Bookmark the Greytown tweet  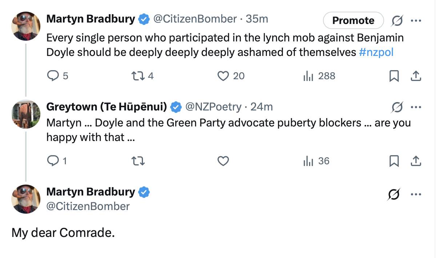point(394,161)
